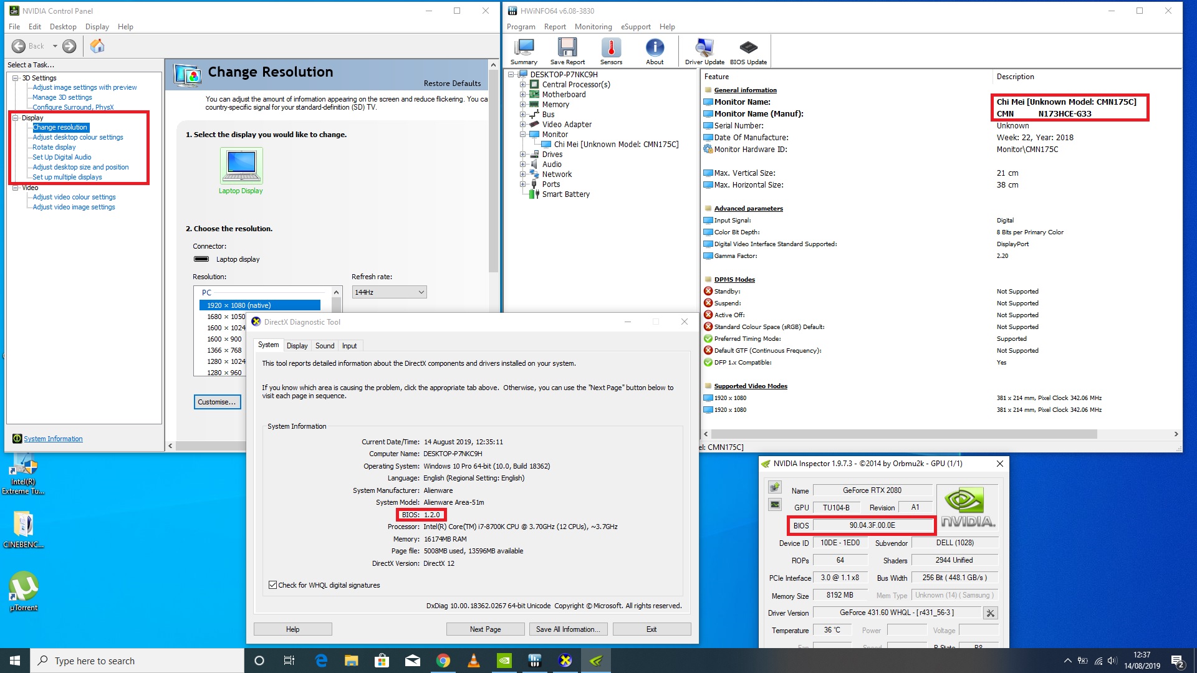1197x673 pixels.
Task: Open Windows Start menu
Action: point(15,661)
